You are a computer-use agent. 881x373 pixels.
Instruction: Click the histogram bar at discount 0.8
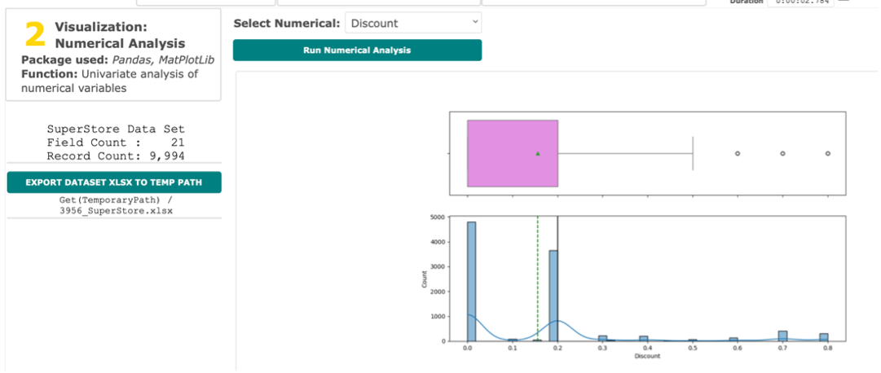tap(824, 336)
